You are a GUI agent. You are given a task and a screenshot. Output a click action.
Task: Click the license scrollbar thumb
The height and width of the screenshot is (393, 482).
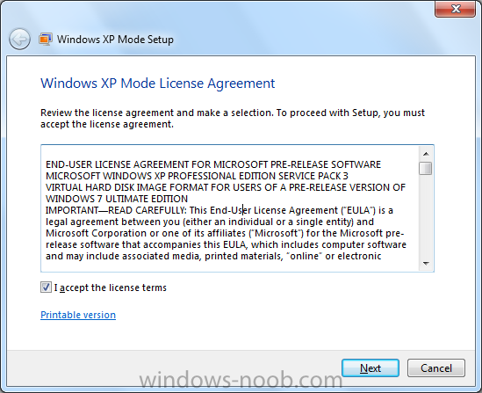click(x=426, y=168)
